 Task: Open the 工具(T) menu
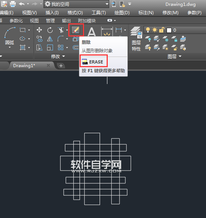click(x=99, y=13)
